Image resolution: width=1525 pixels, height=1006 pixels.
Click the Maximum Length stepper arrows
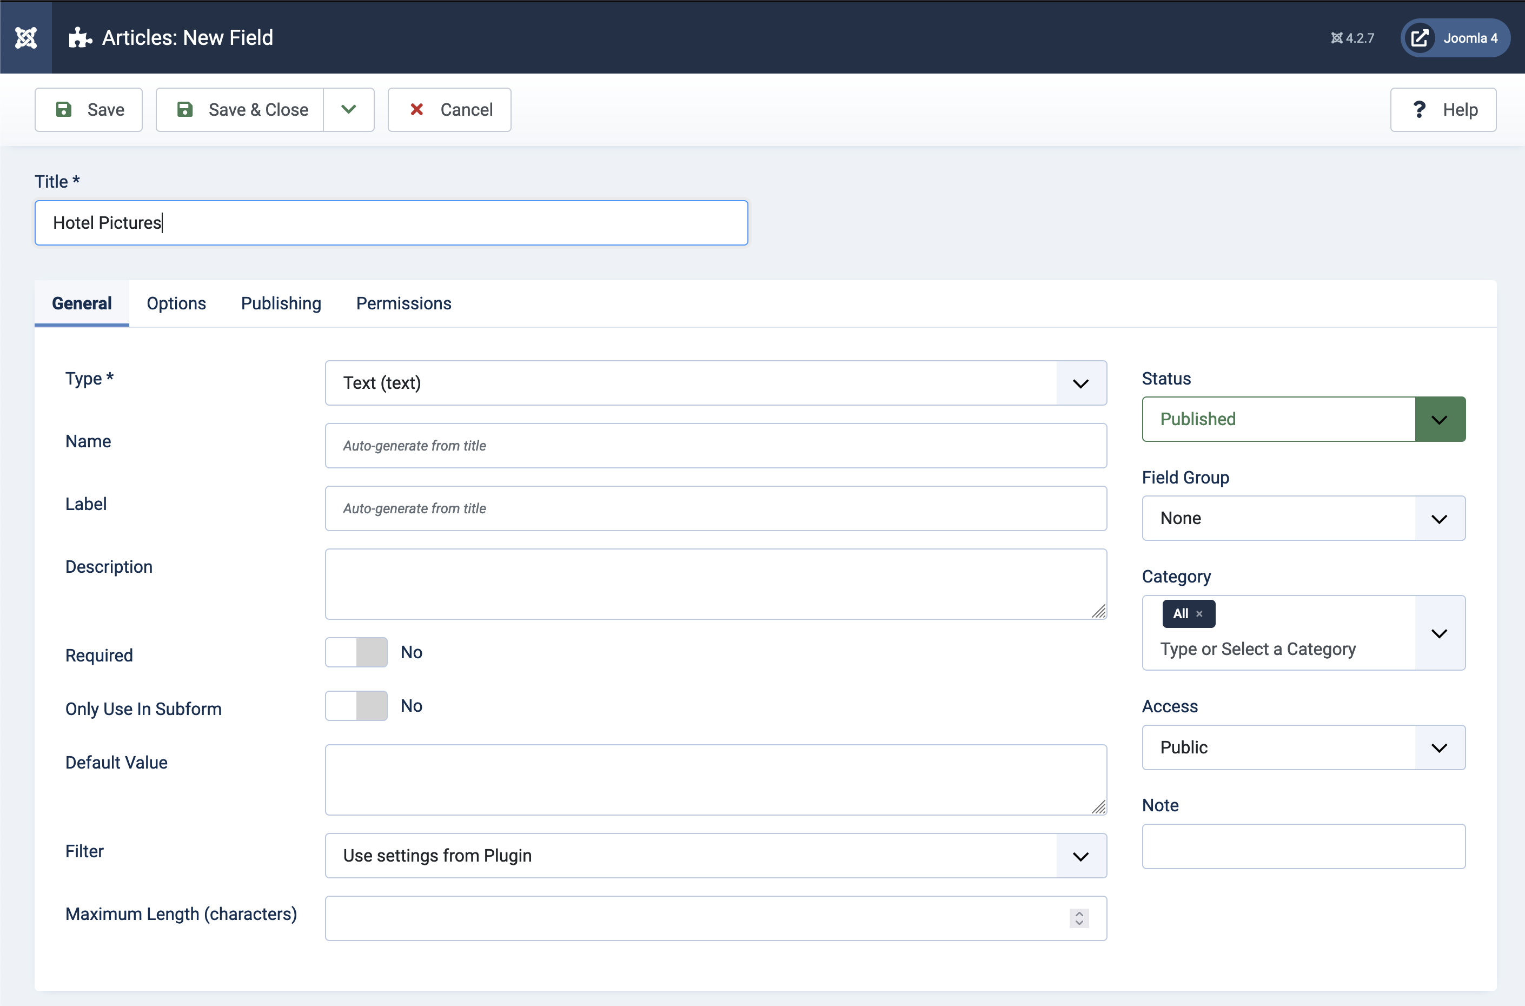1079,919
